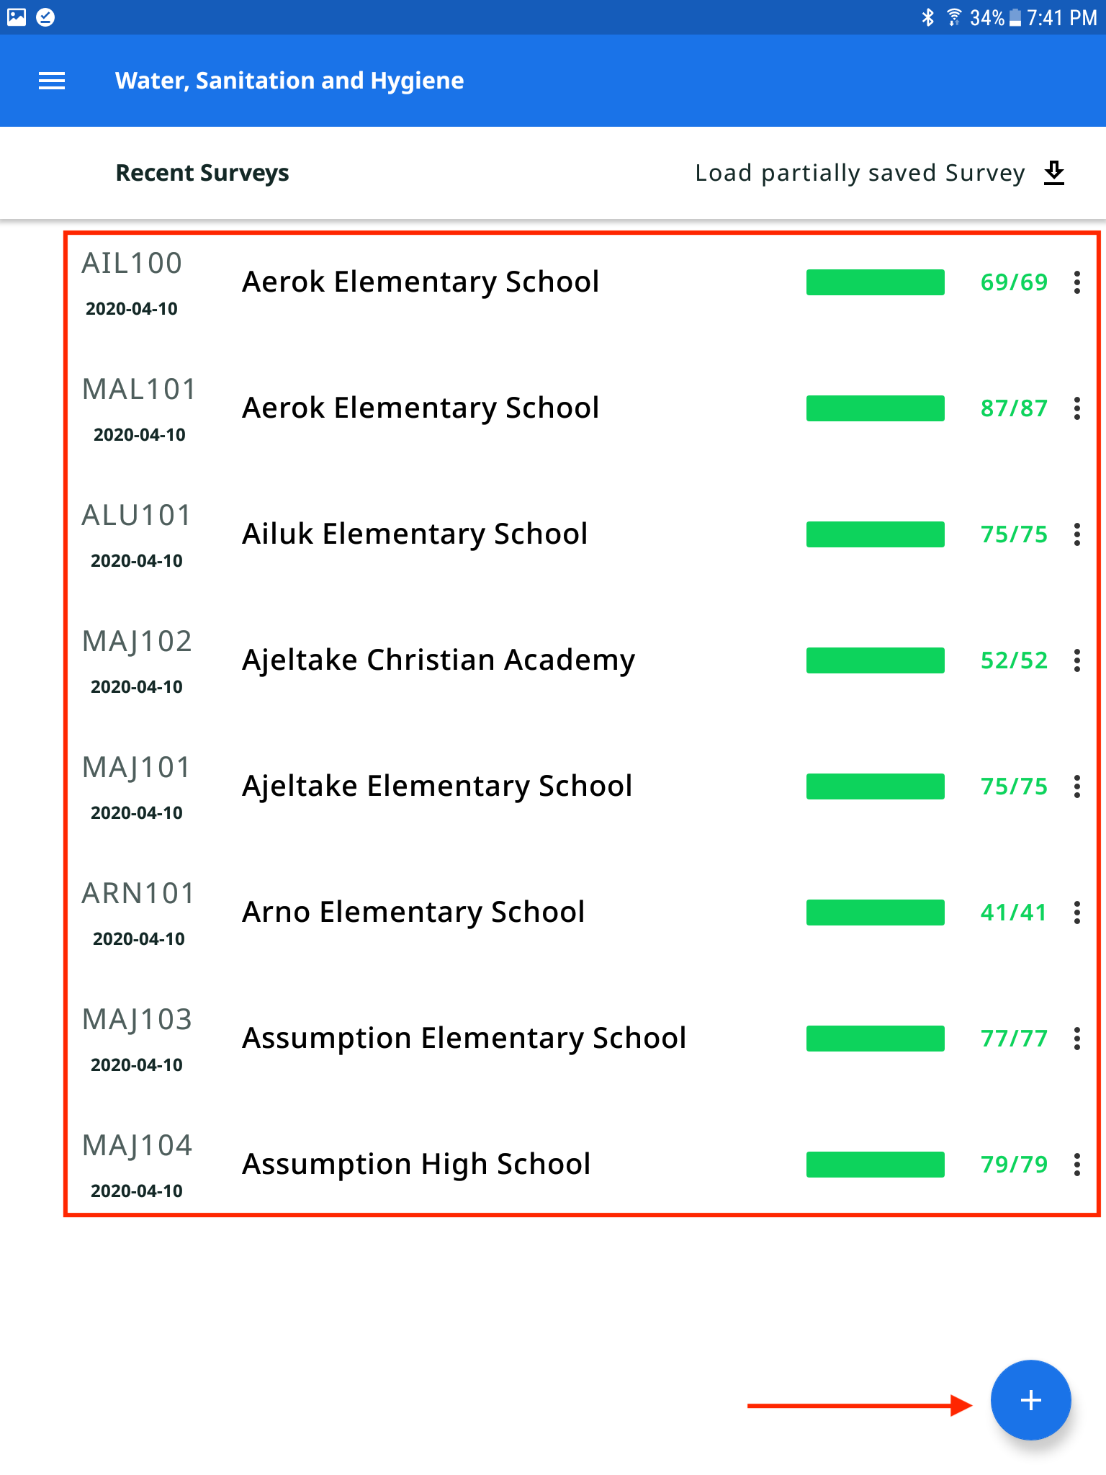Open three-dot menu for AIL100 survey
The width and height of the screenshot is (1106, 1475).
[1076, 282]
